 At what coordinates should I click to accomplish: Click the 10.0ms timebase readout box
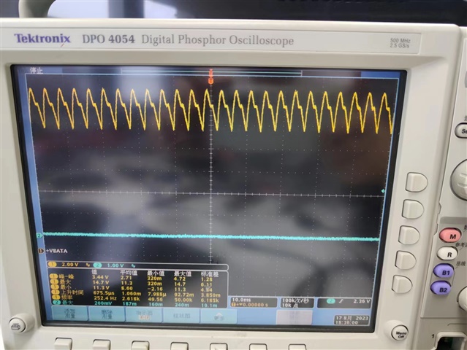tap(253, 302)
